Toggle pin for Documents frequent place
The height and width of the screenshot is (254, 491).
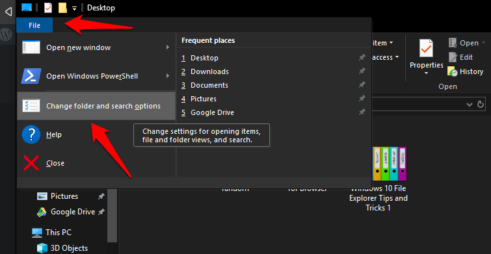coord(362,84)
